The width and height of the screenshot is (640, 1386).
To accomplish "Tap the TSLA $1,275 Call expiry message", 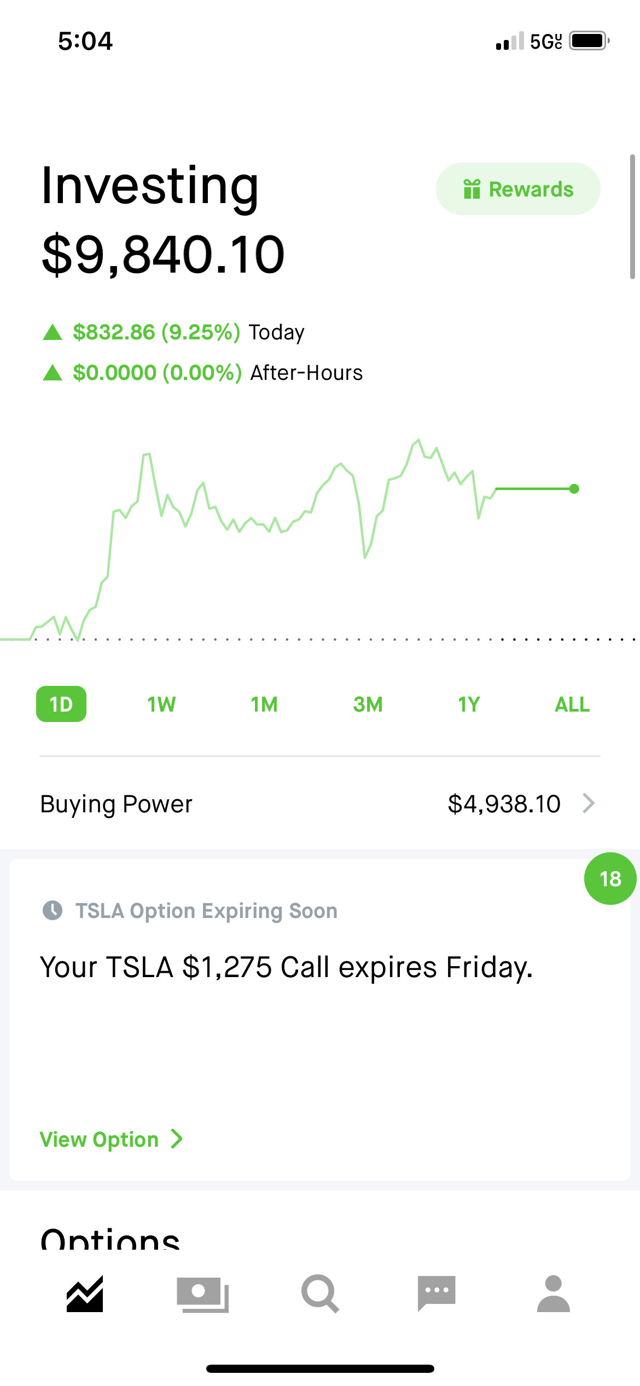I will 287,967.
